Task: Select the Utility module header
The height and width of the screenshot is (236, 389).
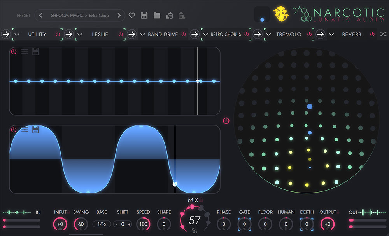Action: point(37,34)
